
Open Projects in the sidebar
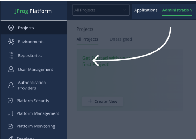[x=34, y=28]
